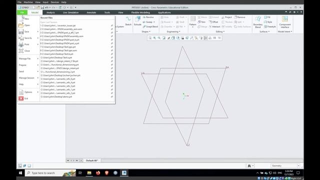
Task: Expand the Engineering group dropdown
Action: (173, 31)
